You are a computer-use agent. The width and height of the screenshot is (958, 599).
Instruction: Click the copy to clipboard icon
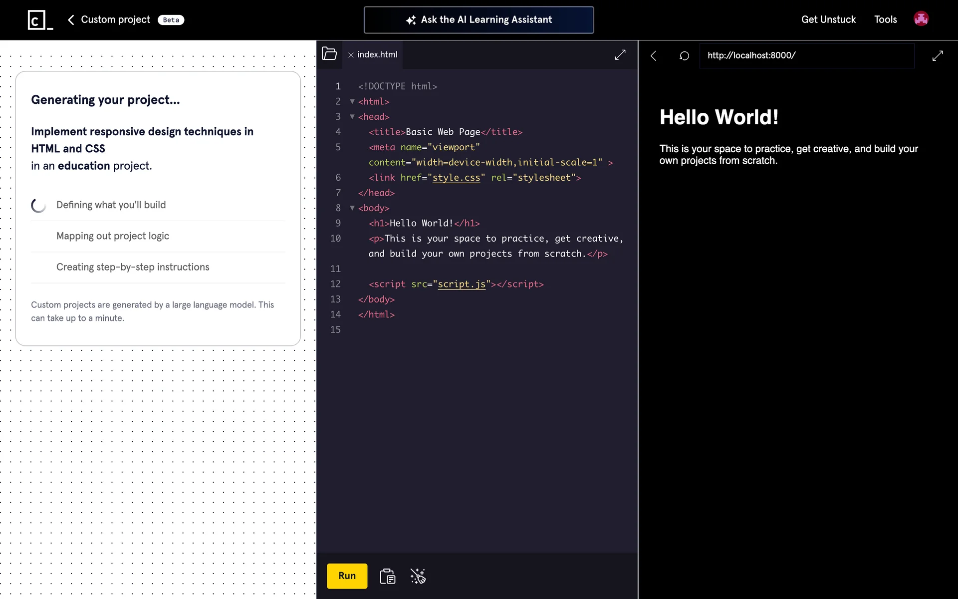tap(387, 576)
